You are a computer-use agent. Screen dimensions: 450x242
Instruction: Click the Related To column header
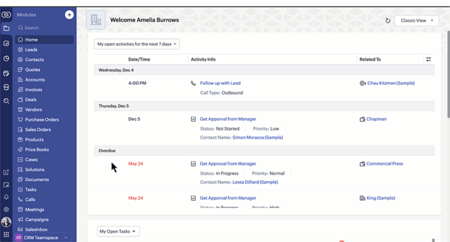(x=370, y=59)
